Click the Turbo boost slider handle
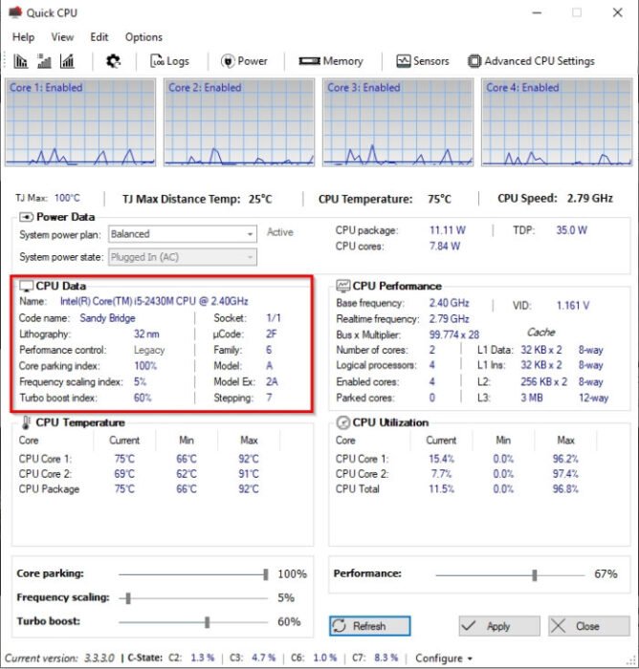The height and width of the screenshot is (669, 639). (208, 622)
